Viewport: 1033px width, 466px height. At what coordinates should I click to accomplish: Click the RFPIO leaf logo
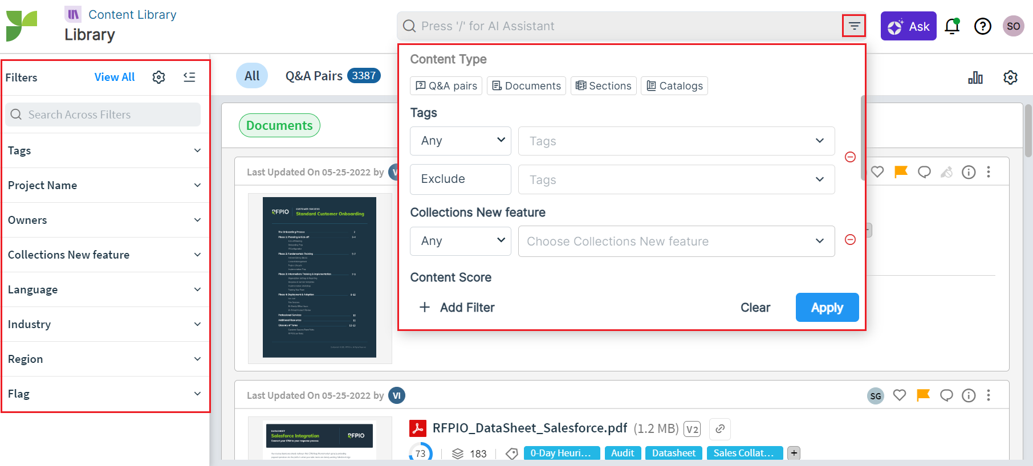tap(22, 26)
